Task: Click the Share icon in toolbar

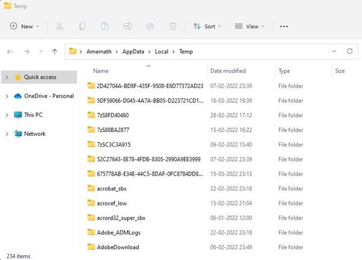Action: click(x=150, y=27)
